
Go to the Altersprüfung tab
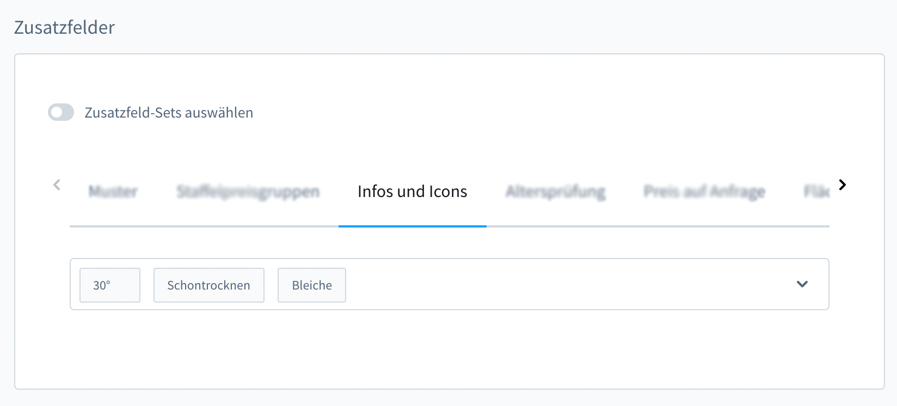pos(555,192)
